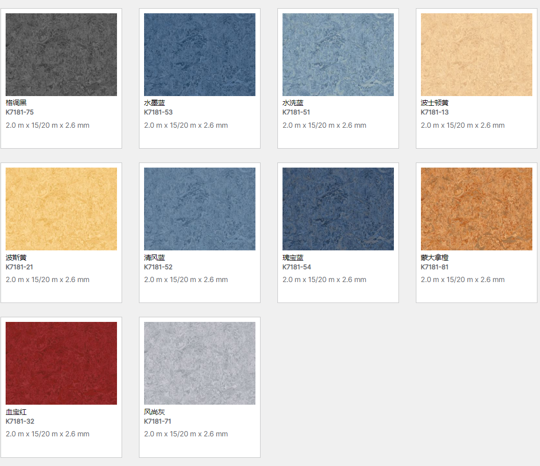Viewport: 540px width, 466px height.
Task: Click the product code K7181-32
Action: click(20, 421)
